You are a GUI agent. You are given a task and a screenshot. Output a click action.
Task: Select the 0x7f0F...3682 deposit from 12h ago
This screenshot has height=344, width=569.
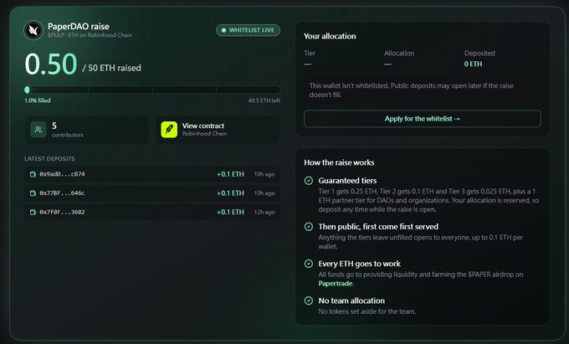click(x=152, y=212)
